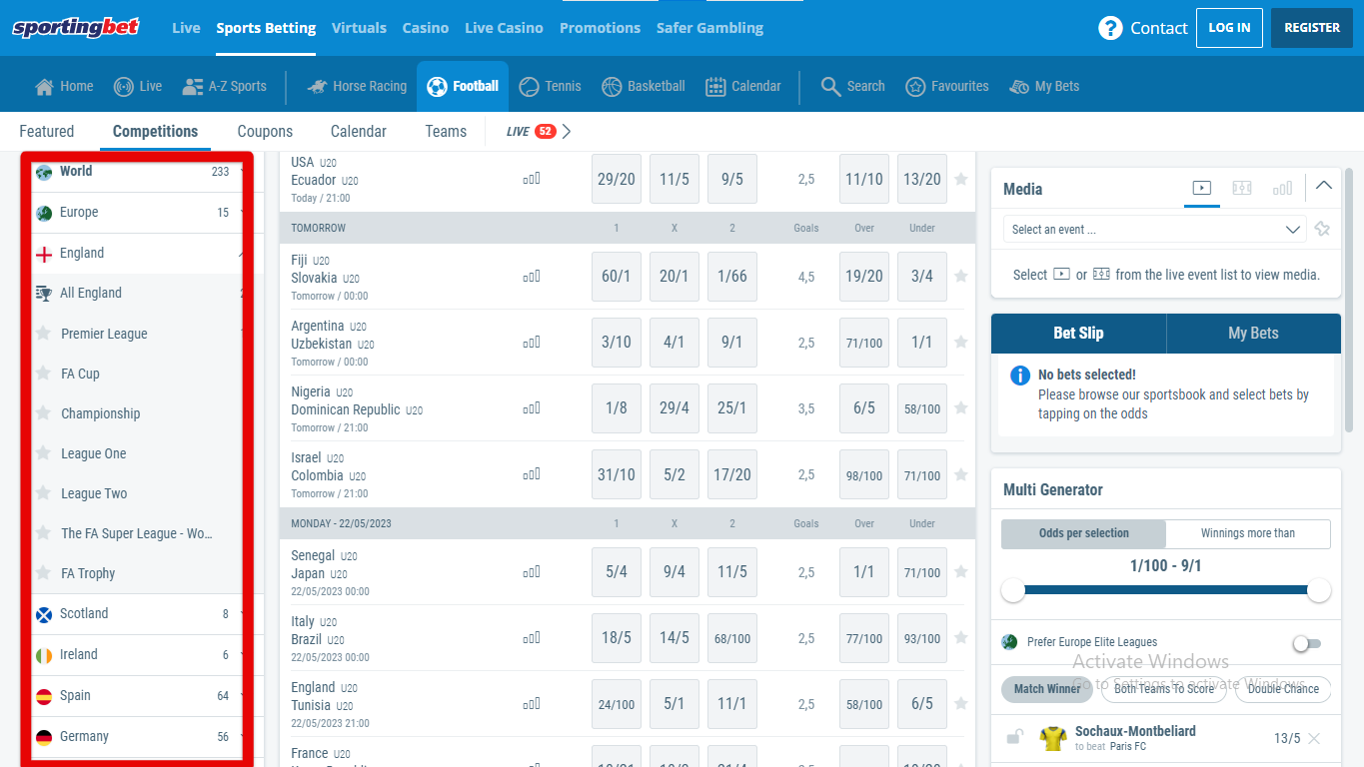Switch to the Coupons tab
Image resolution: width=1364 pixels, height=767 pixels.
(265, 131)
